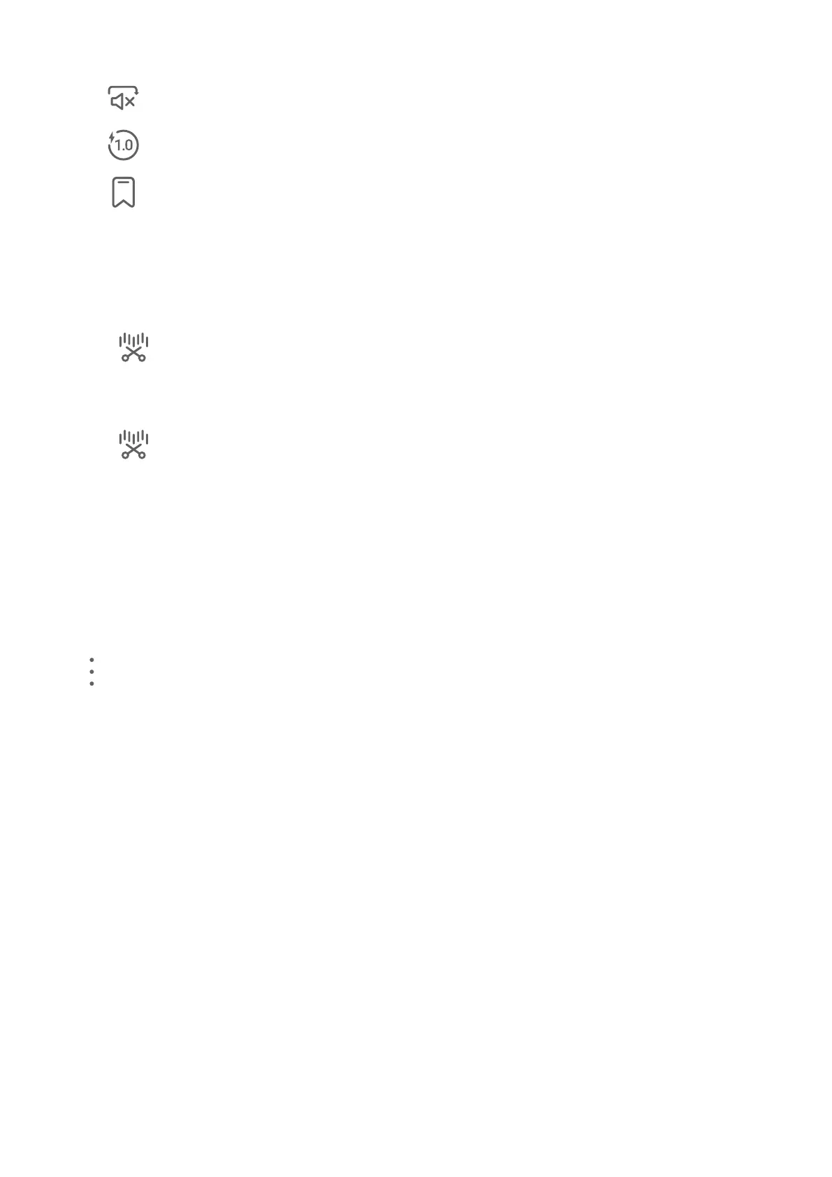
Task: Select the bookmark tag icon
Action: 123,192
